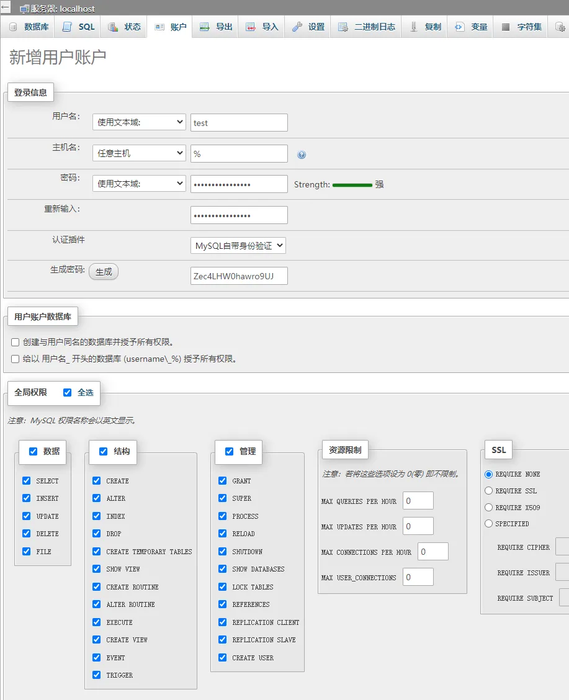Toggle the 结构 group checkbox
Viewport: 569px width, 700px height.
tap(103, 451)
